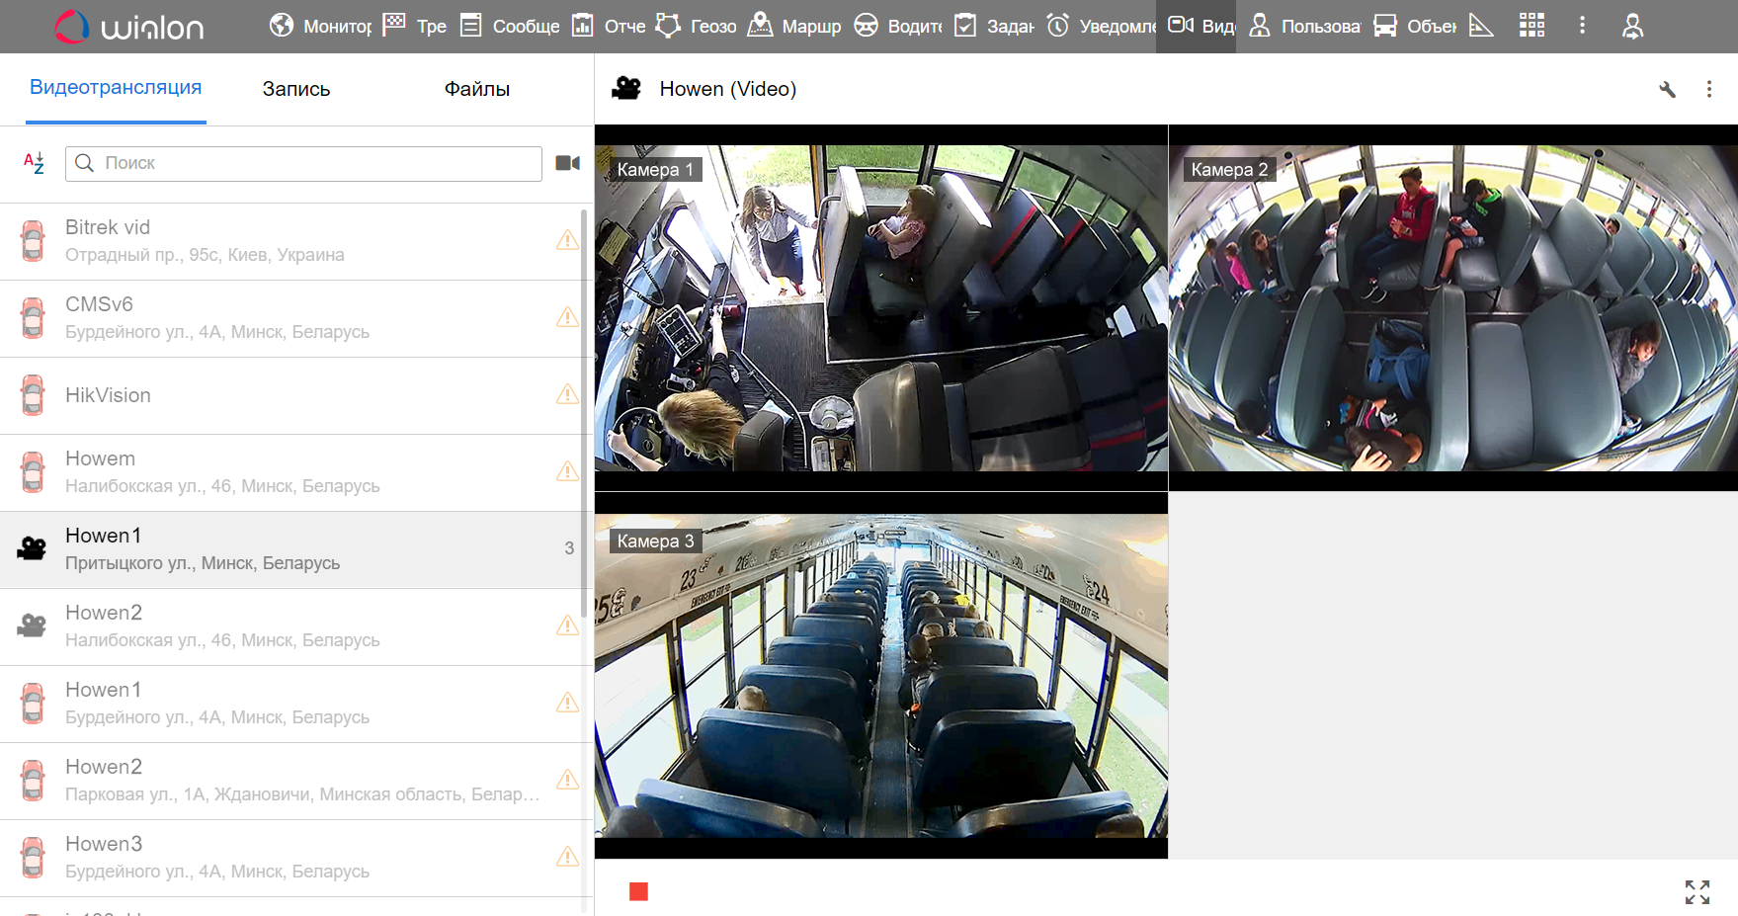This screenshot has width=1738, height=916.
Task: Toggle the video camera filter icon
Action: [x=567, y=163]
